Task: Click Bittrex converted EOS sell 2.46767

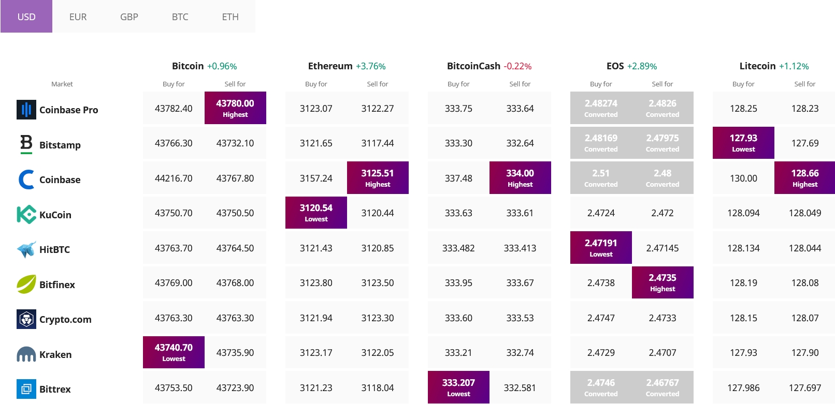Action: [663, 387]
